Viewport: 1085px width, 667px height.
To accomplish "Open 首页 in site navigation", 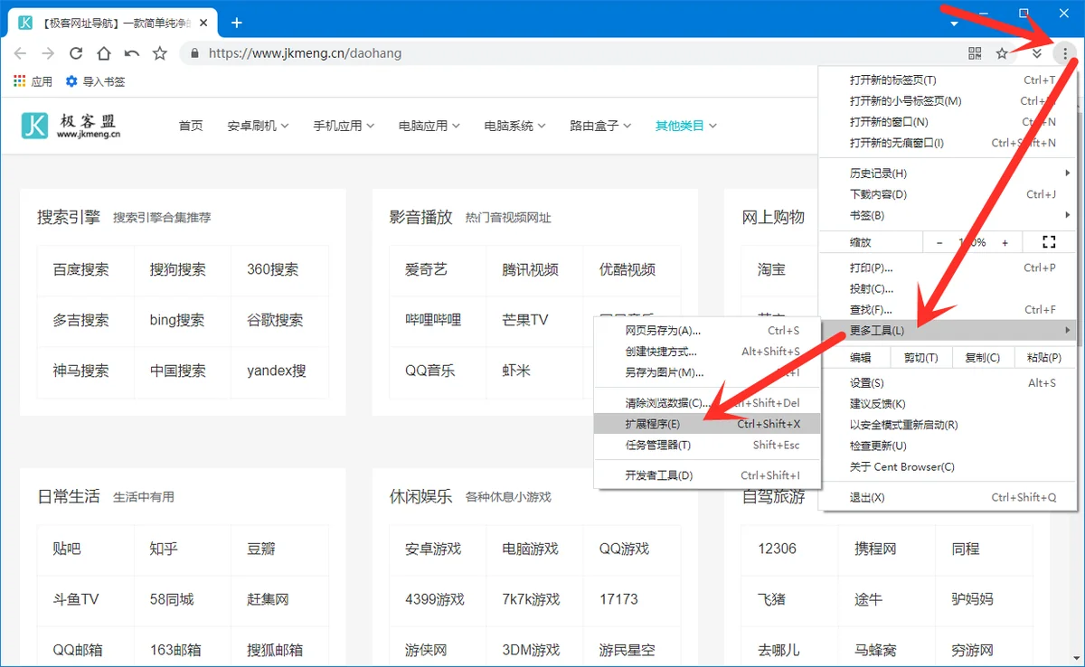I will [191, 126].
